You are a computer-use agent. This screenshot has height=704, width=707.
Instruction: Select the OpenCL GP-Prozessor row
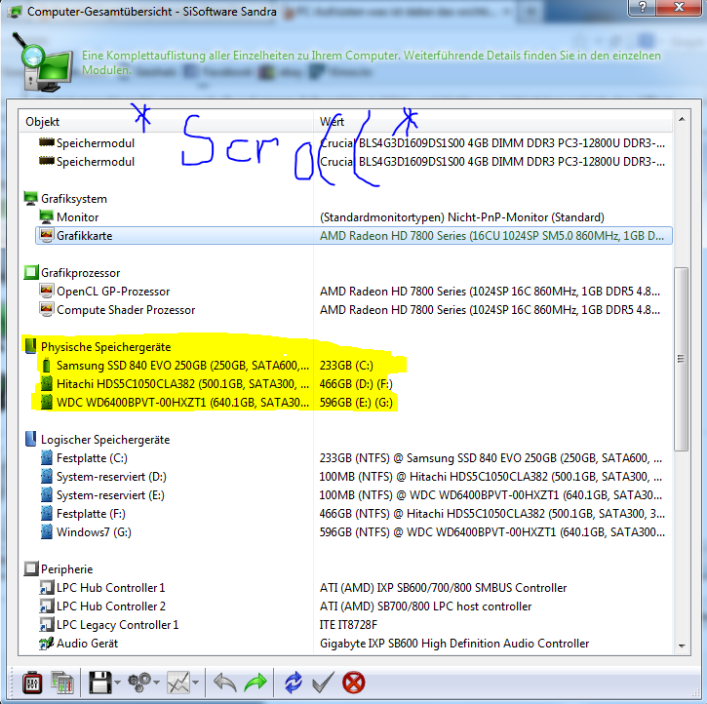click(353, 292)
